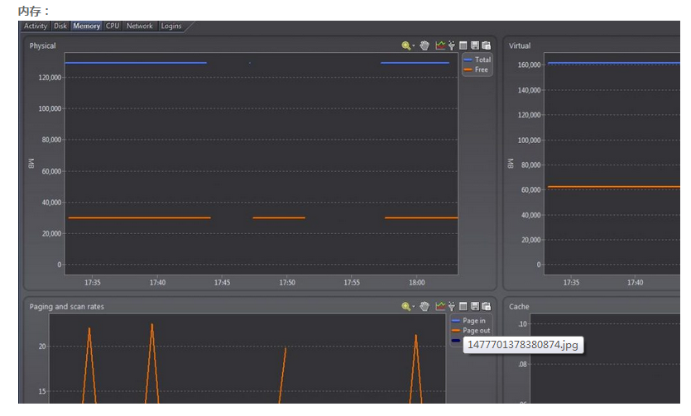Click table view icon in Physical panel
Image resolution: width=691 pixels, height=416 pixels.
tap(463, 45)
